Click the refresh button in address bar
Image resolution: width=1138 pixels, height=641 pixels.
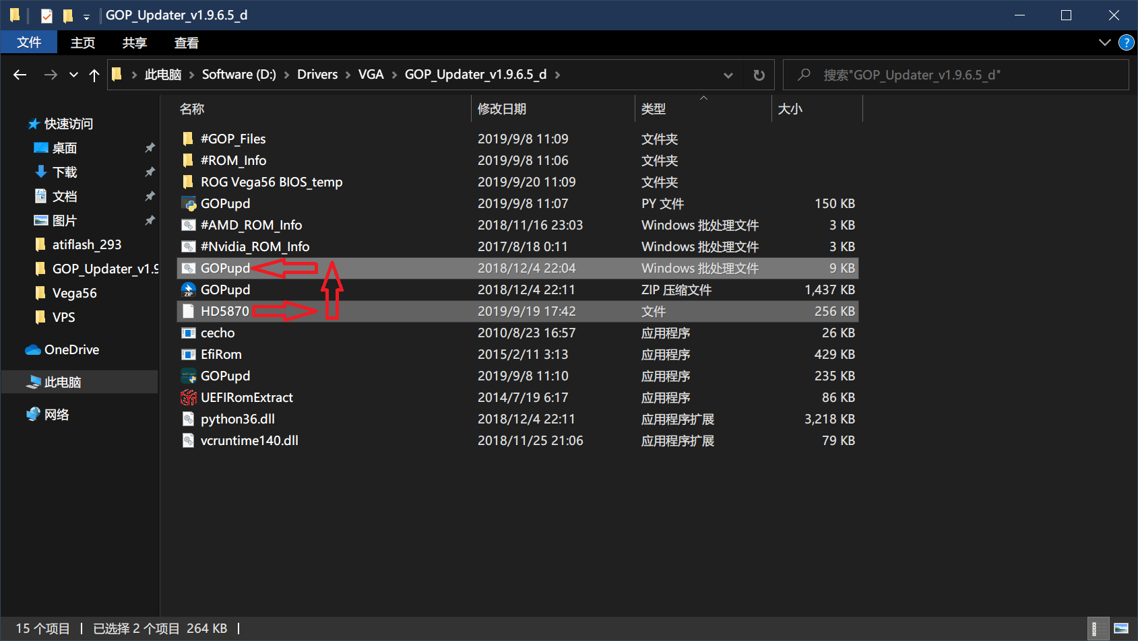click(x=759, y=75)
